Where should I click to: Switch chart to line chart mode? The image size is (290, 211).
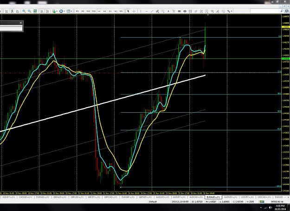point(18,11)
